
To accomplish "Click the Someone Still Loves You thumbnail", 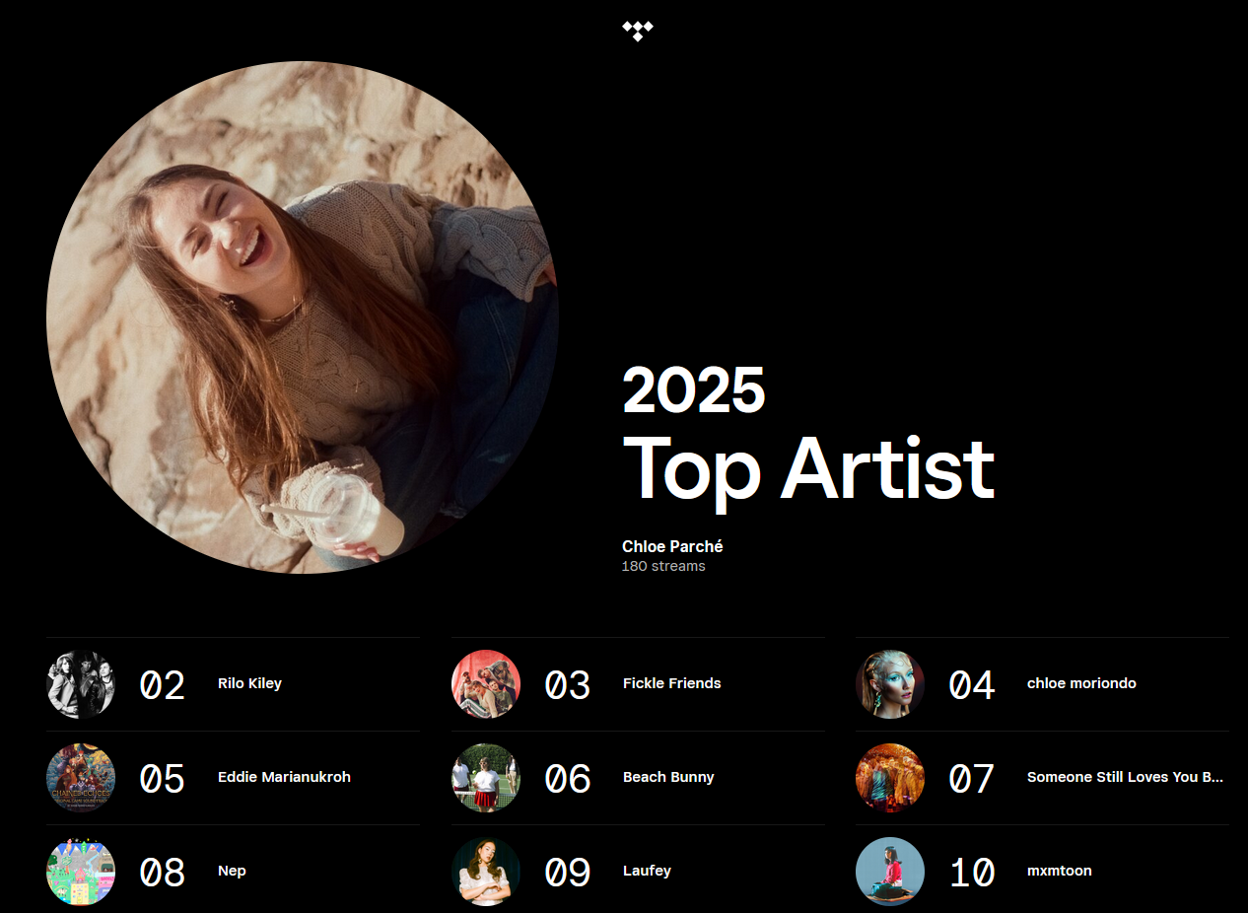I will (x=890, y=778).
